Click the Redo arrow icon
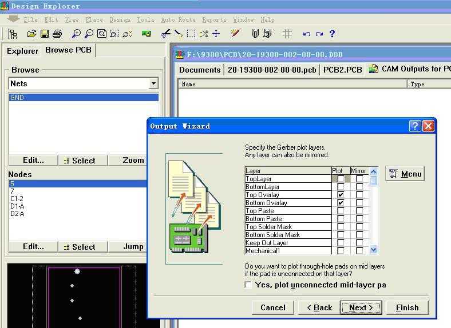This screenshot has height=328, width=451. [319, 34]
